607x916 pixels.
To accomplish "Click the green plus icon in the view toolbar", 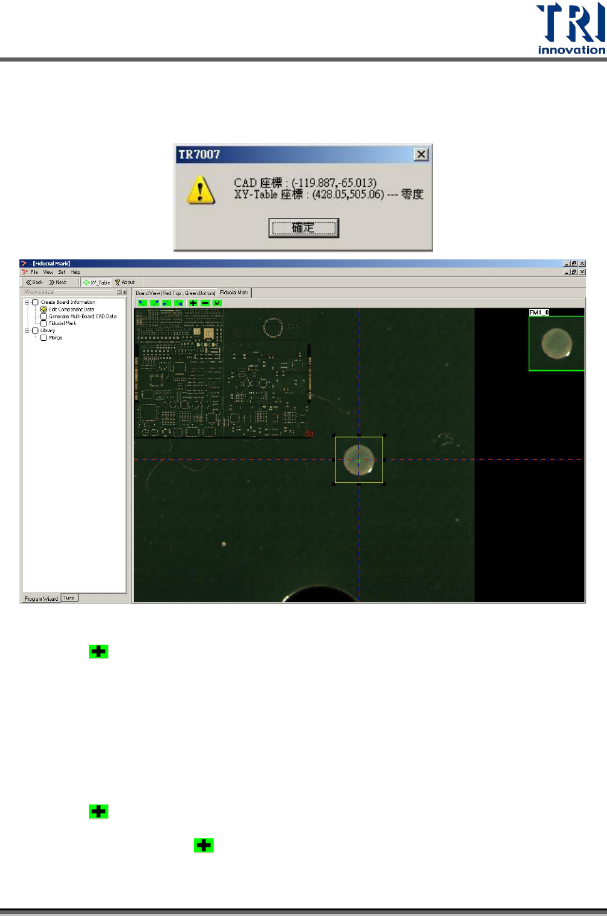I will click(x=193, y=303).
